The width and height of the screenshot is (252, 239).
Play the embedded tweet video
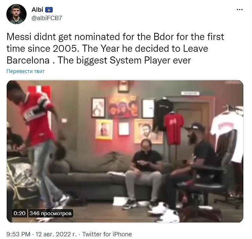tap(125, 151)
